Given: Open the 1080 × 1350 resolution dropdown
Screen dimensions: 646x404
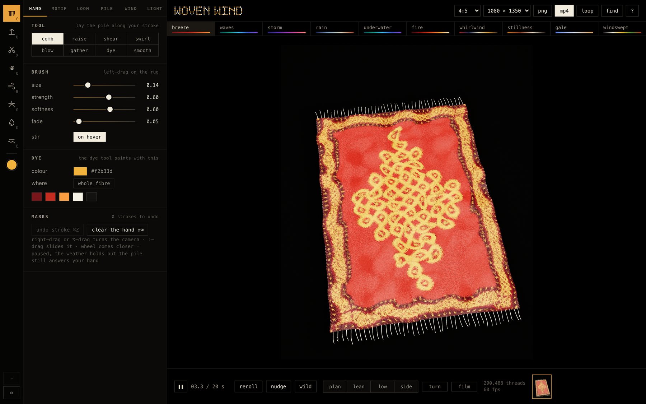Looking at the screenshot, I should click(x=507, y=11).
